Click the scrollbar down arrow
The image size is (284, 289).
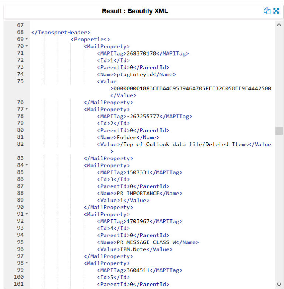(279, 285)
